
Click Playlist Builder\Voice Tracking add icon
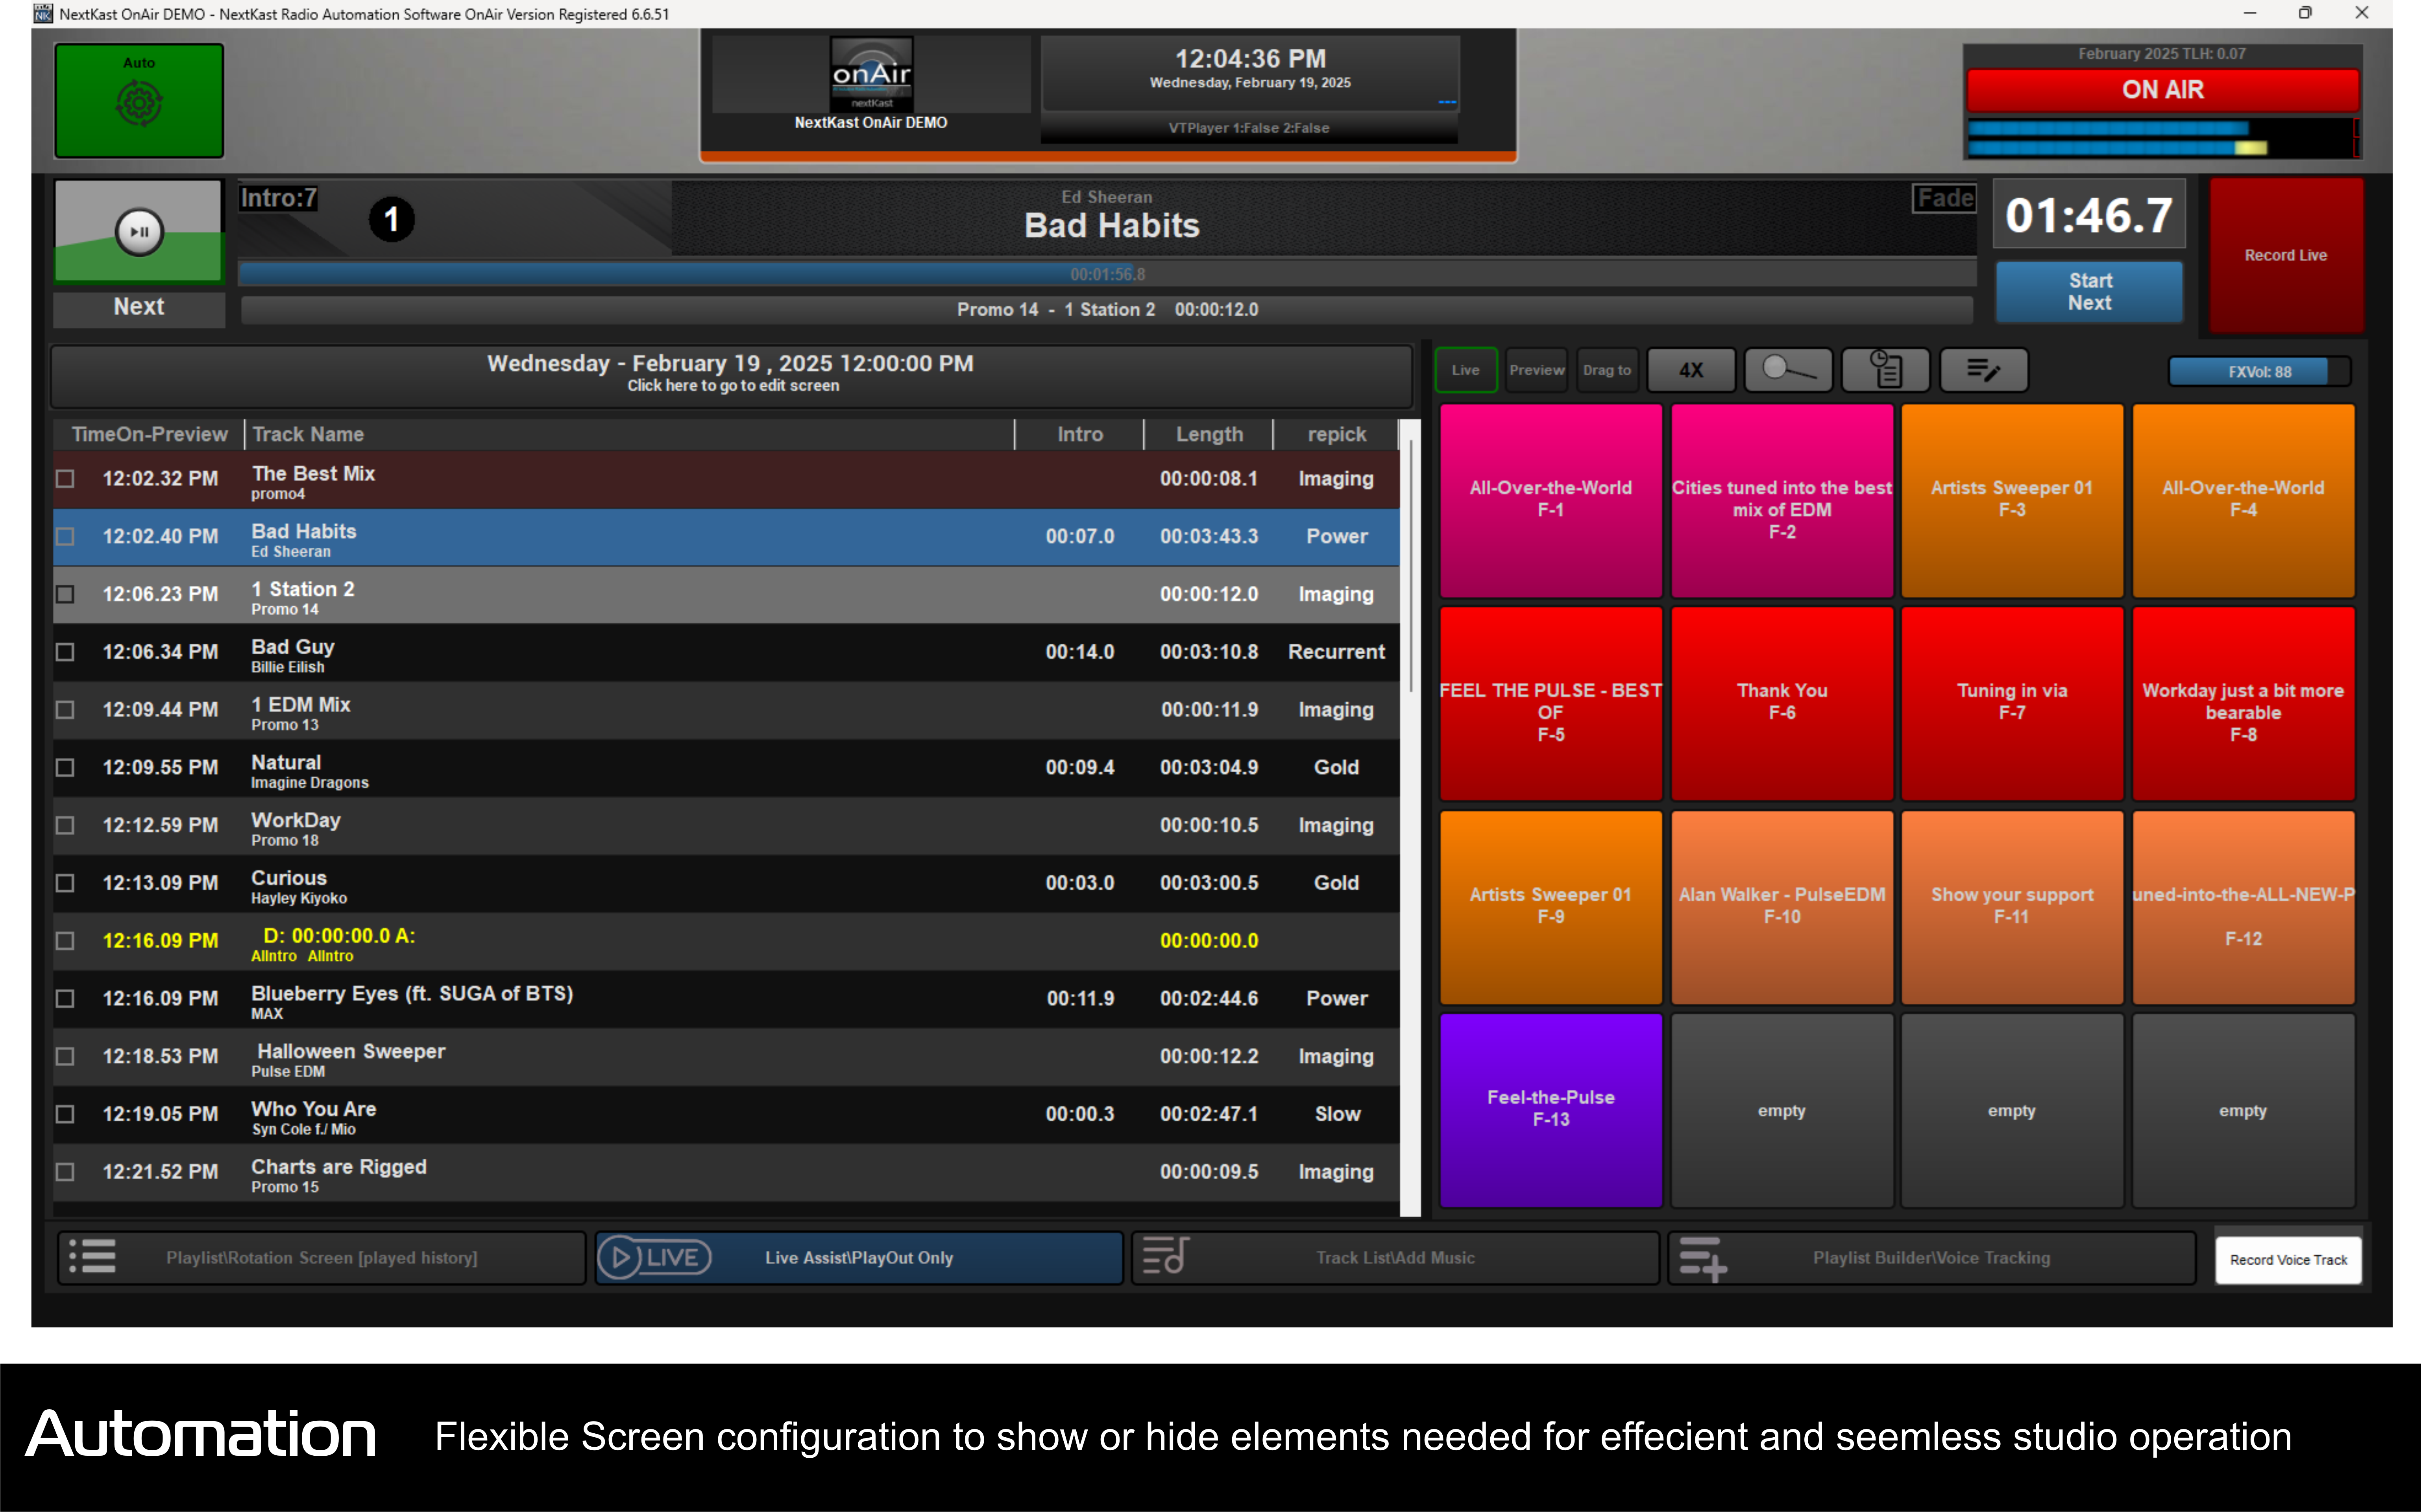[x=1702, y=1257]
